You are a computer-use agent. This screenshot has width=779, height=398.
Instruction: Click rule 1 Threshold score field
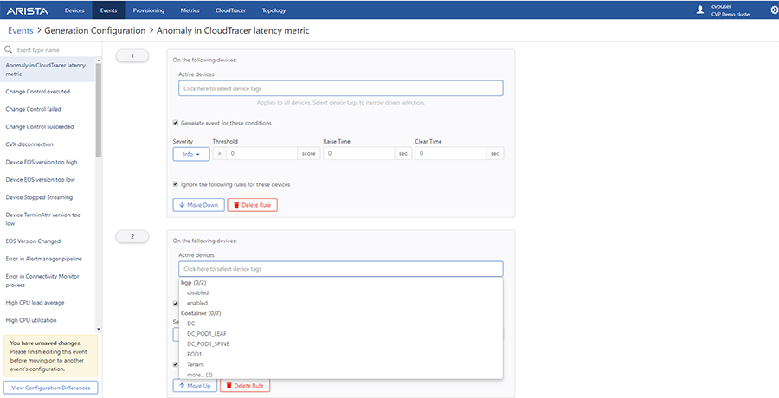point(261,154)
